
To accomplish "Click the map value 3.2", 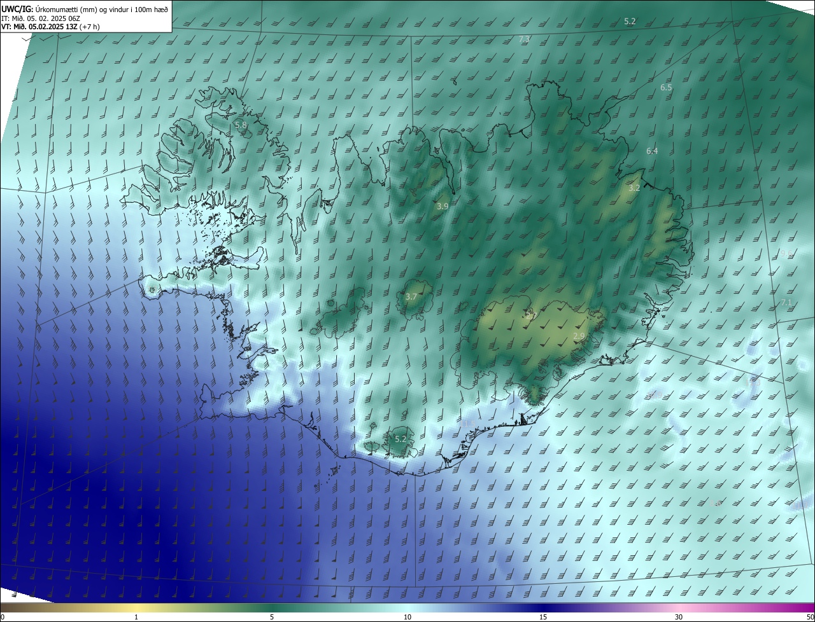I will point(634,188).
